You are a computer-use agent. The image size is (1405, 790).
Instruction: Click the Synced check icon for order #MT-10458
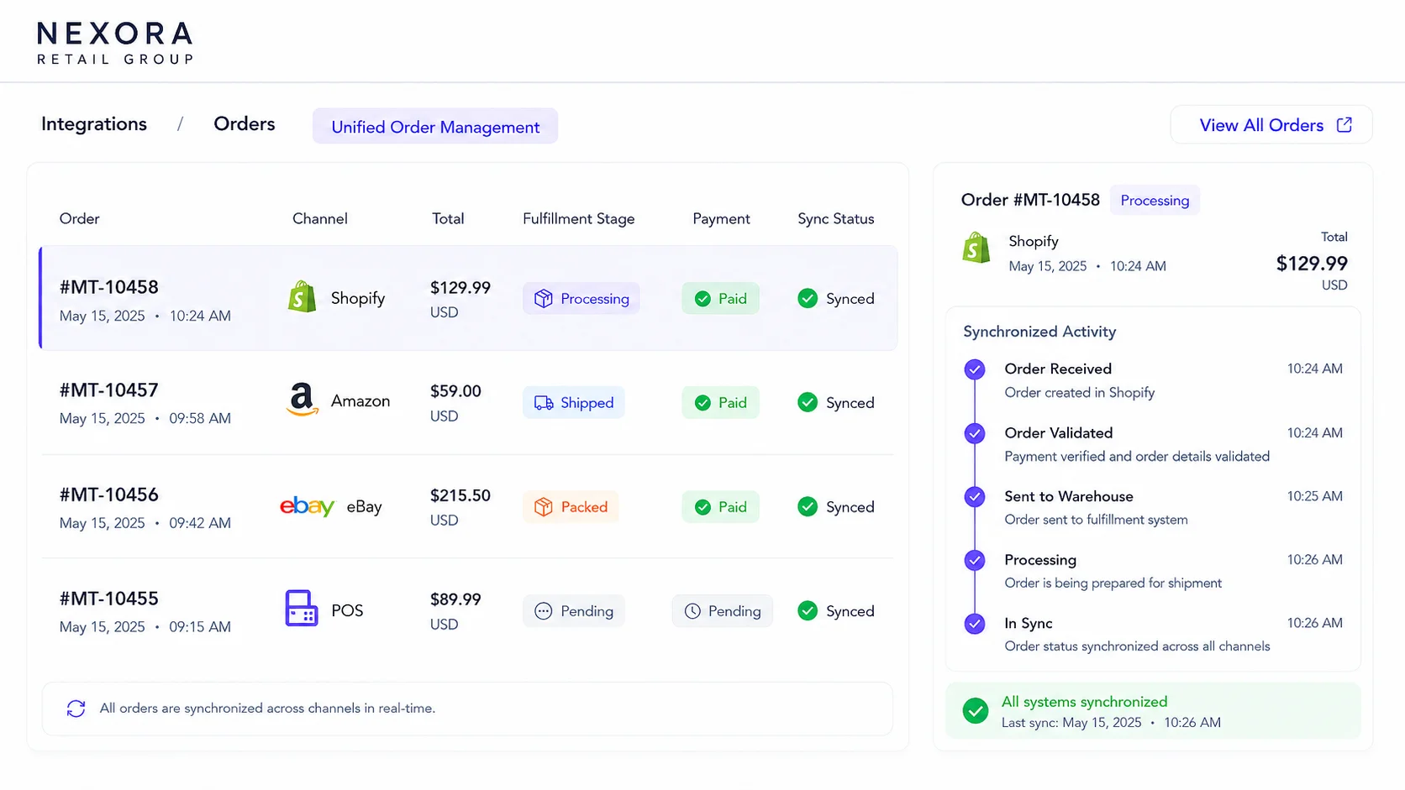point(808,298)
